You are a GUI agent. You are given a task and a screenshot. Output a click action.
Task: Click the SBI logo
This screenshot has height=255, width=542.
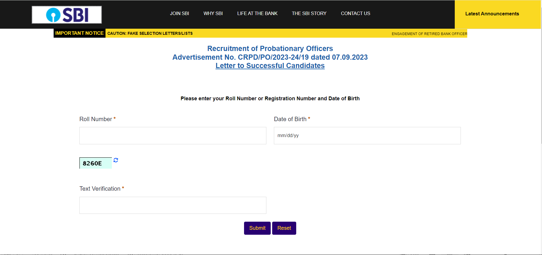tap(67, 15)
